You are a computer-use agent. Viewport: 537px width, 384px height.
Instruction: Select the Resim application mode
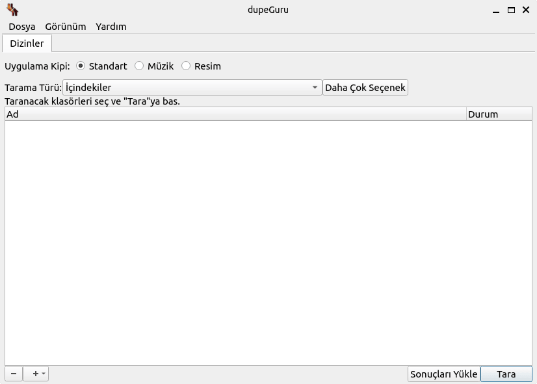(186, 66)
